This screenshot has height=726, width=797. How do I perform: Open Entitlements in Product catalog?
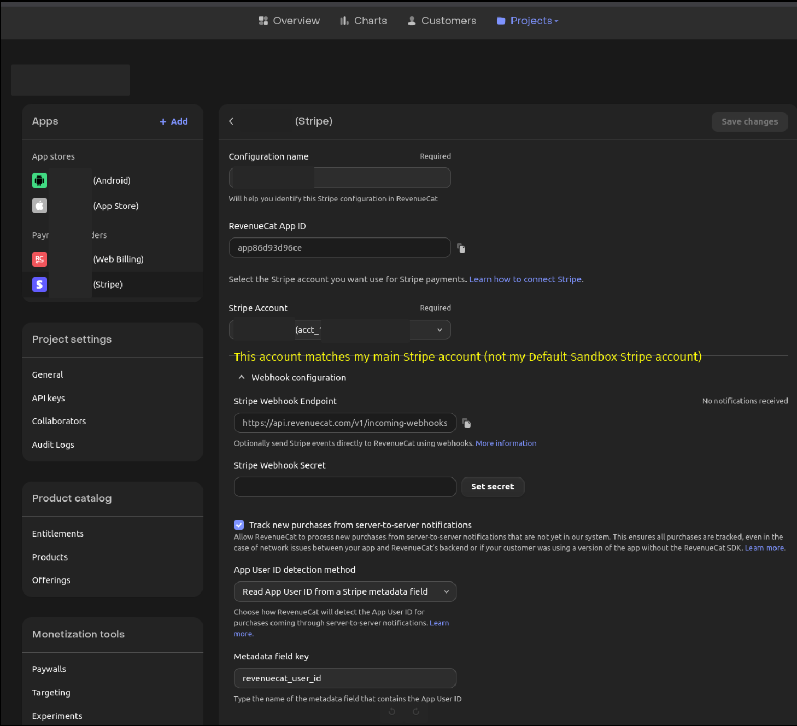coord(58,534)
